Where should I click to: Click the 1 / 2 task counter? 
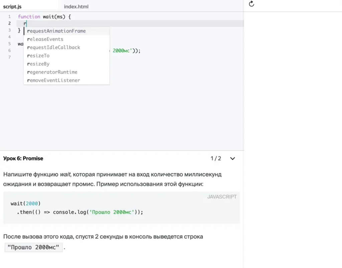[x=216, y=159]
